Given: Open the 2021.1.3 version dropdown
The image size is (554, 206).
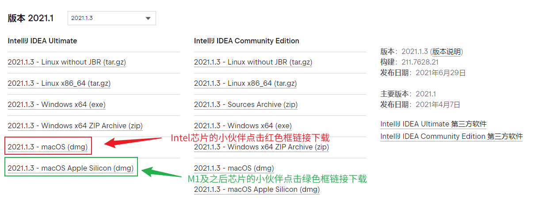Looking at the screenshot, I should tap(111, 18).
